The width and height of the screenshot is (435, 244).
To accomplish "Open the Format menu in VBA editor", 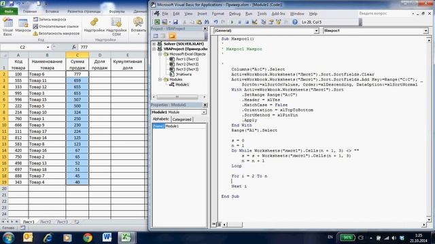I will [x=217, y=14].
